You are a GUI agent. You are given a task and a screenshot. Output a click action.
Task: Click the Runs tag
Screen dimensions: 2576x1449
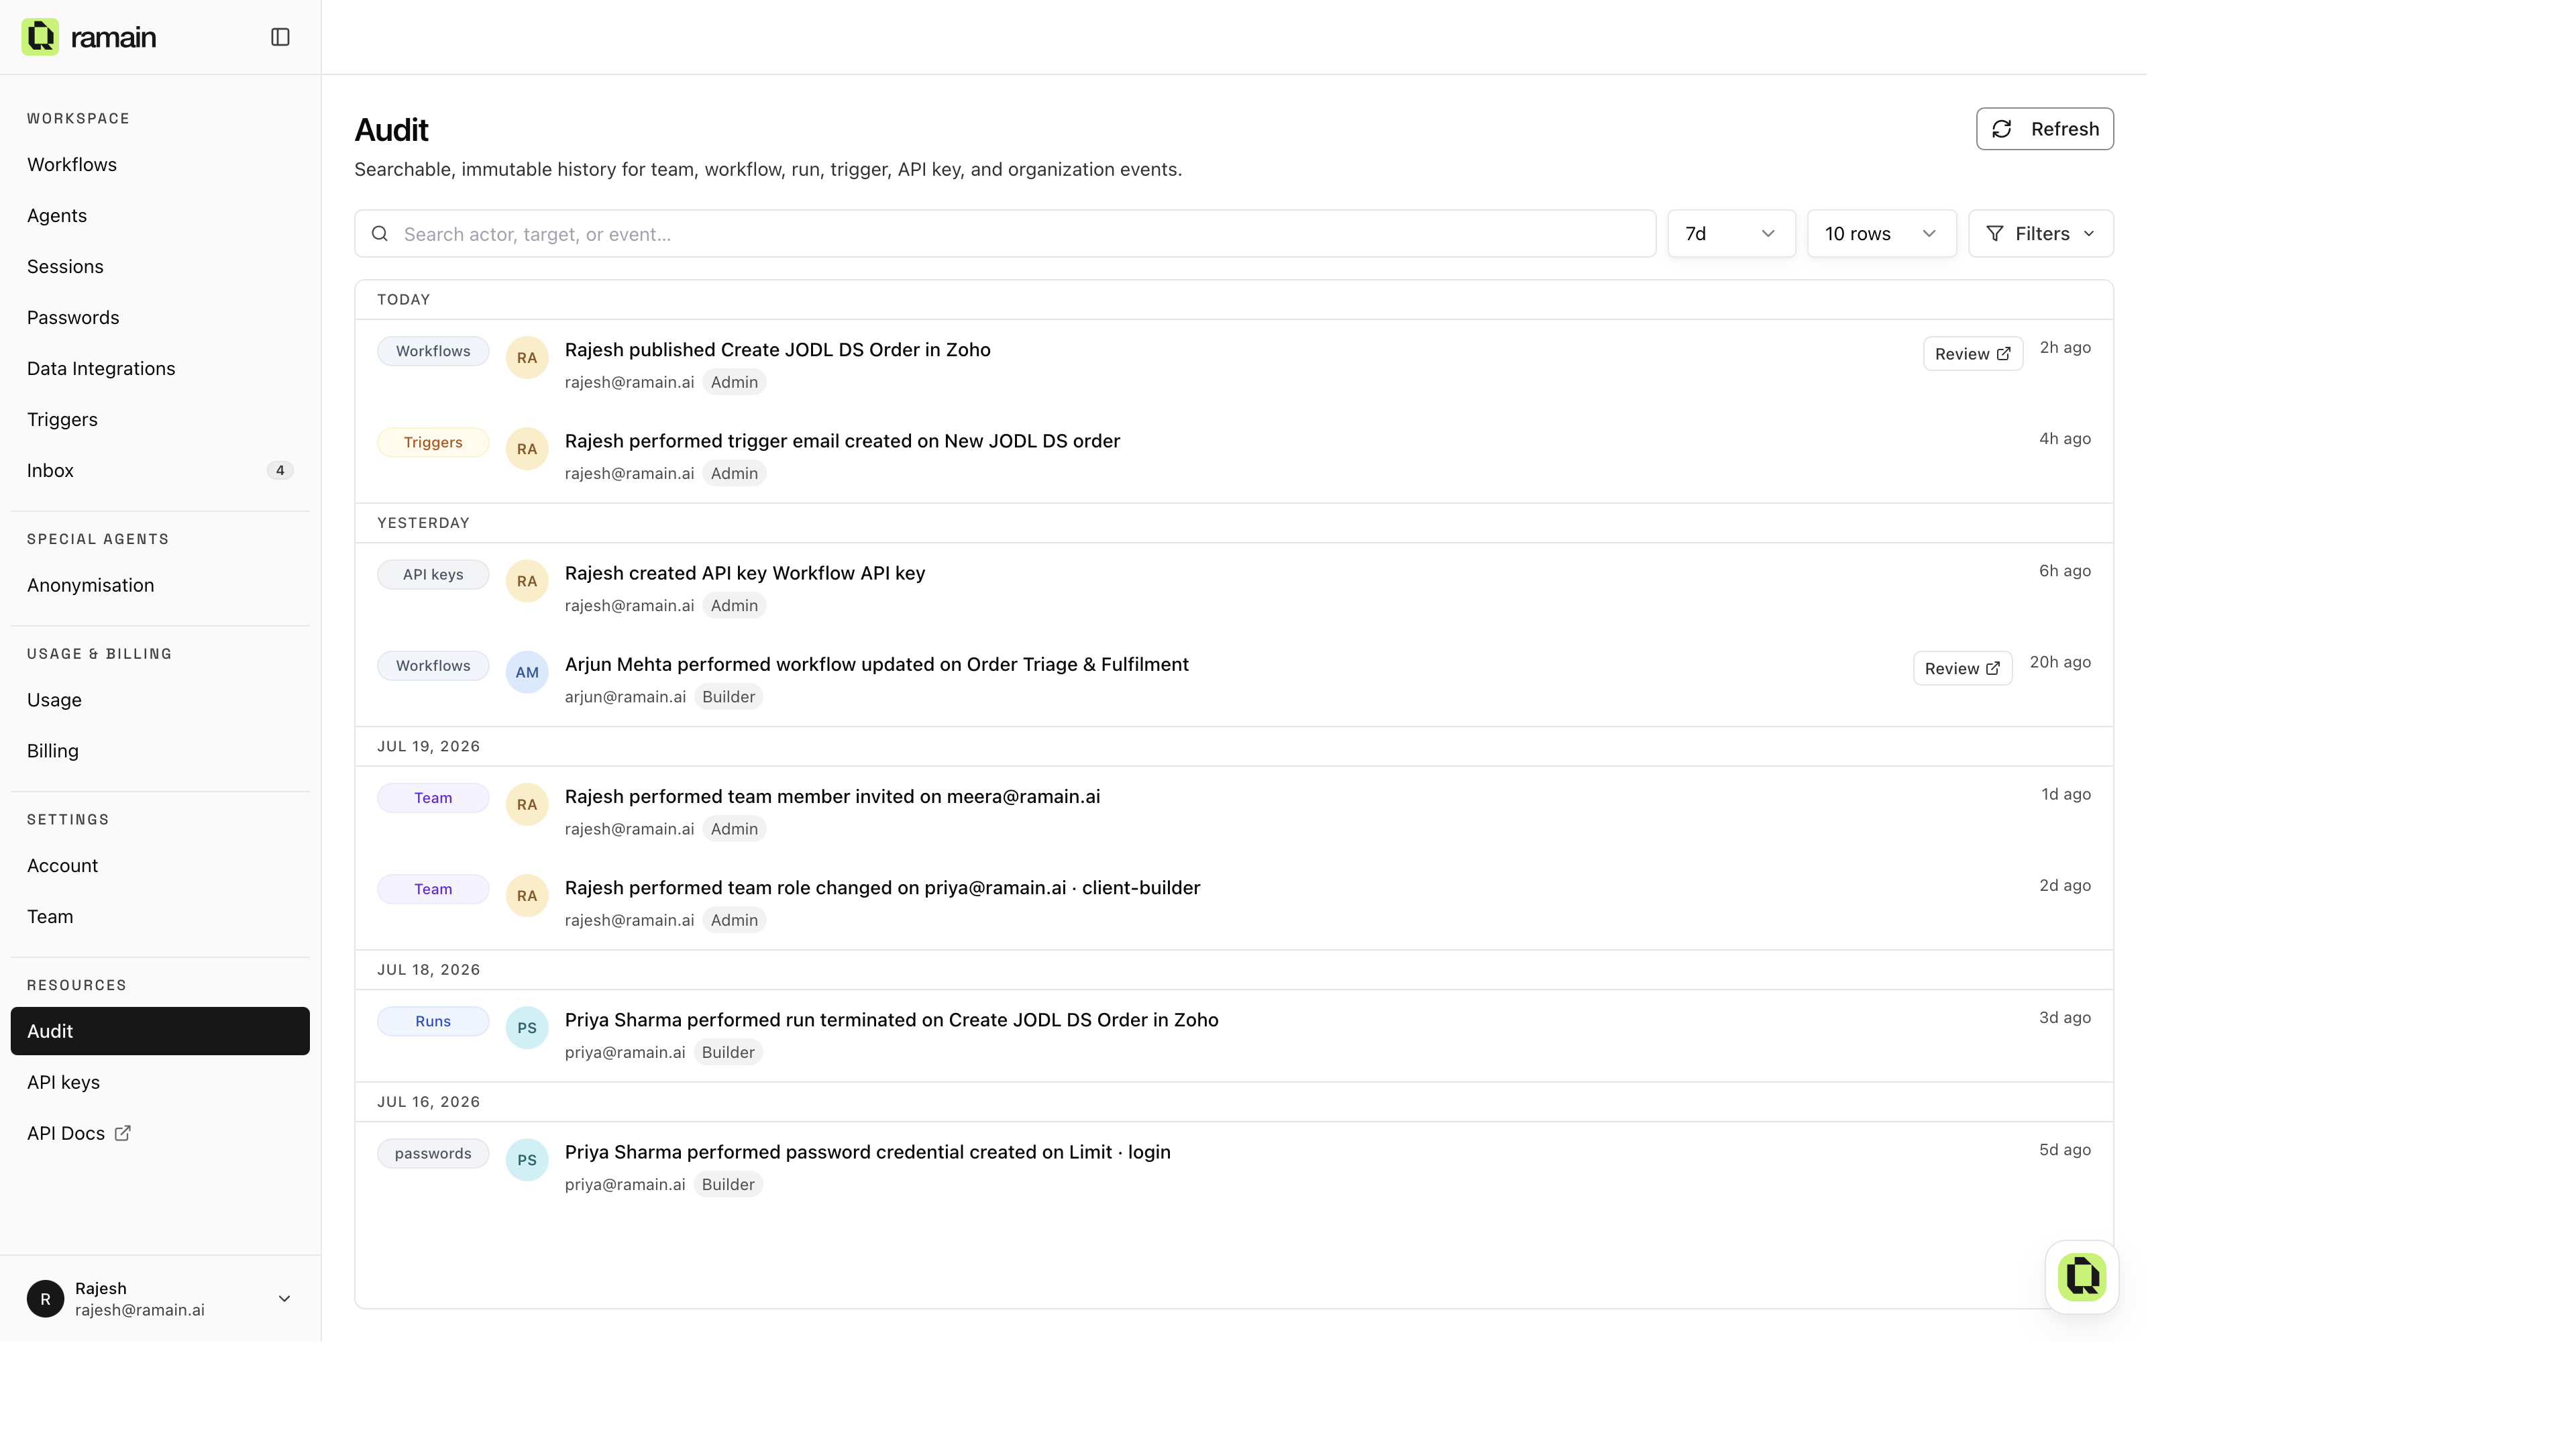click(433, 1021)
